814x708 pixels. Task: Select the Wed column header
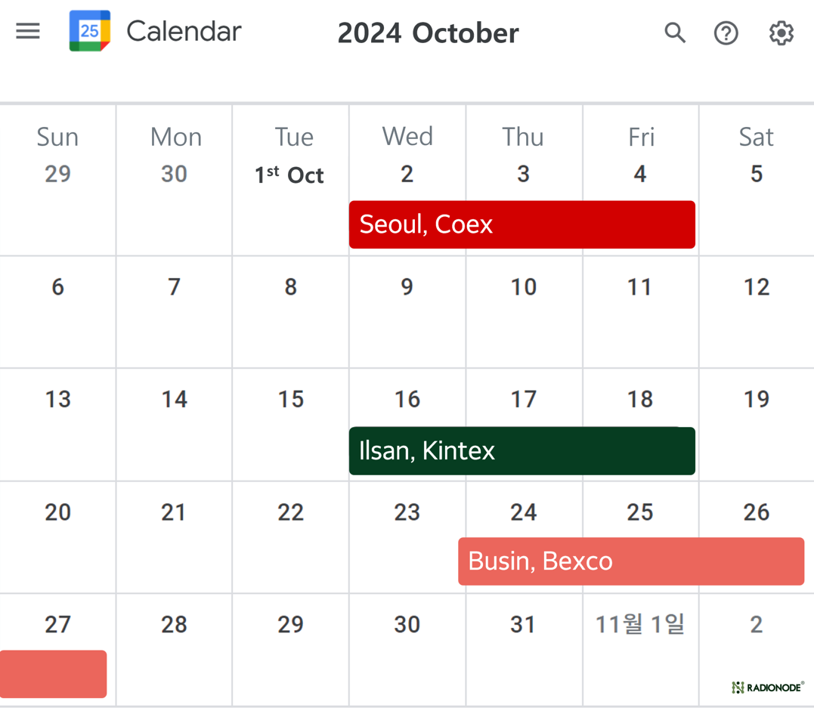[407, 137]
